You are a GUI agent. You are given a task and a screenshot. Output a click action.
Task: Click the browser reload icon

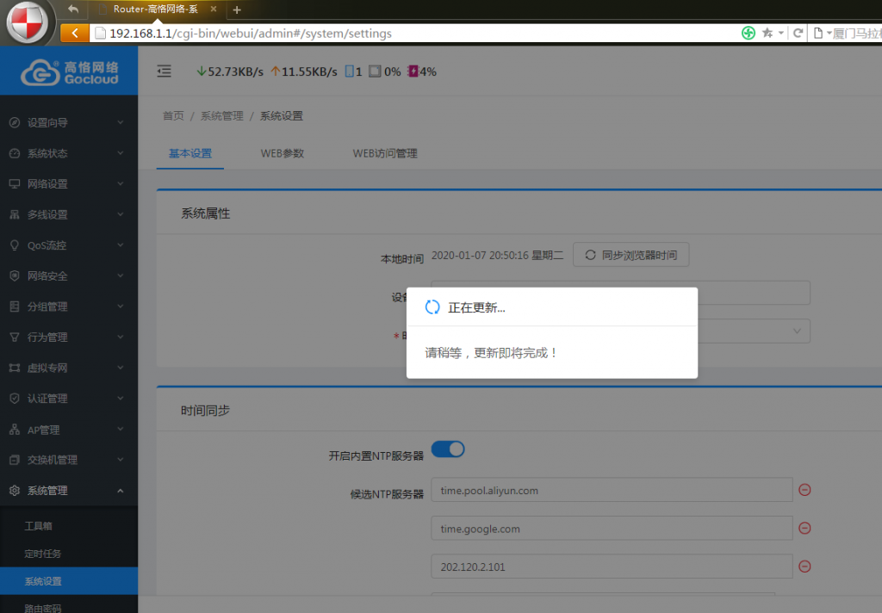pyautogui.click(x=797, y=34)
